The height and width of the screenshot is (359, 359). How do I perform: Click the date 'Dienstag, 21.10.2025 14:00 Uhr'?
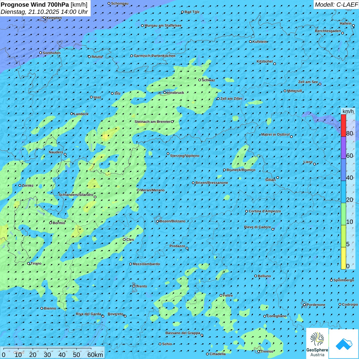tap(44, 12)
